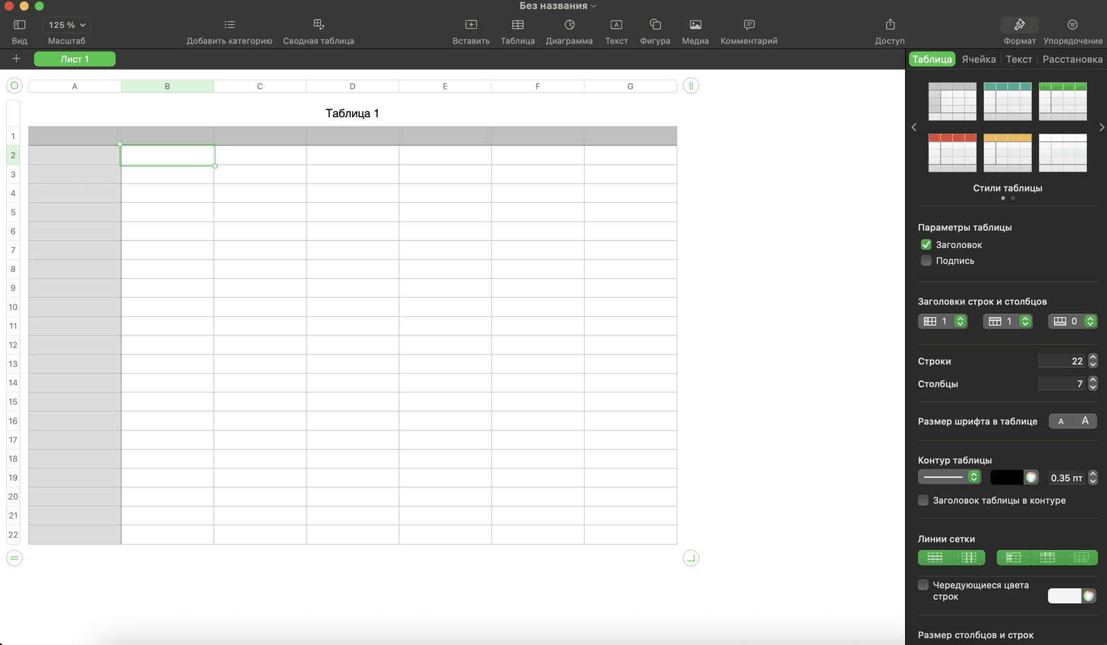
Task: Add a Комментарий comment
Action: coord(749,25)
